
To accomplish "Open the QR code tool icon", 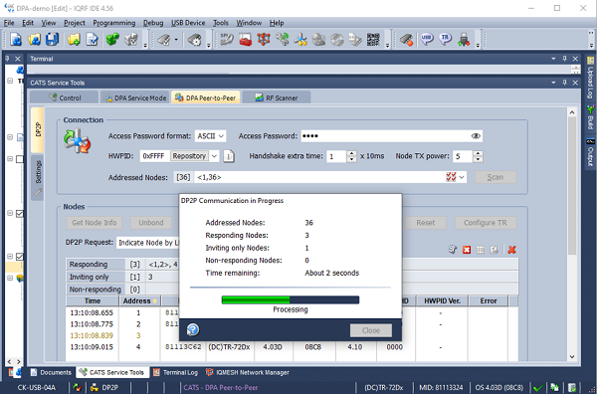I will (373, 39).
